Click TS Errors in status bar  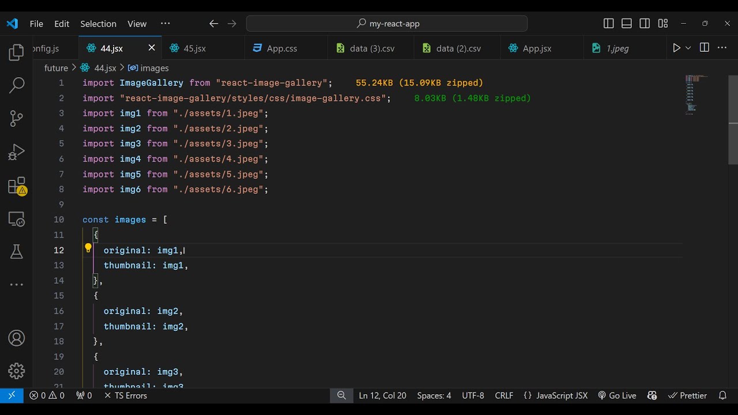pos(125,395)
